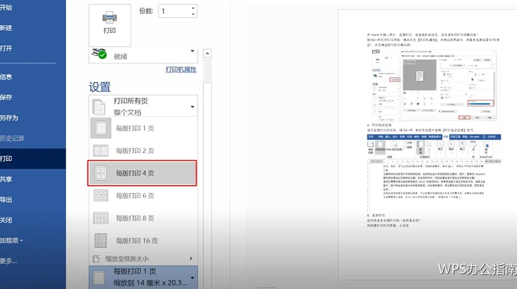Open 新建 in the sidebar
This screenshot has height=289, width=517.
[6, 28]
